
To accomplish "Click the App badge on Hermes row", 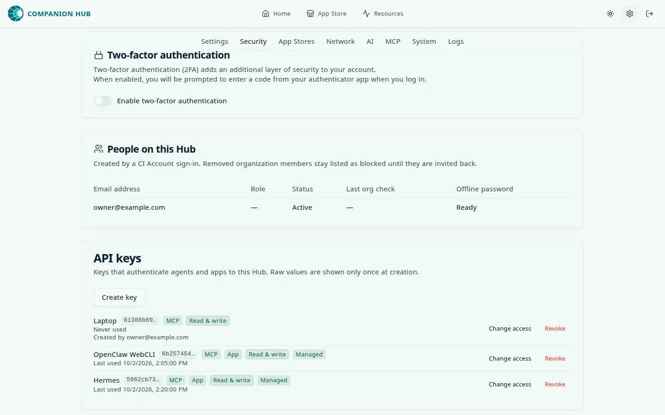I will coord(198,380).
